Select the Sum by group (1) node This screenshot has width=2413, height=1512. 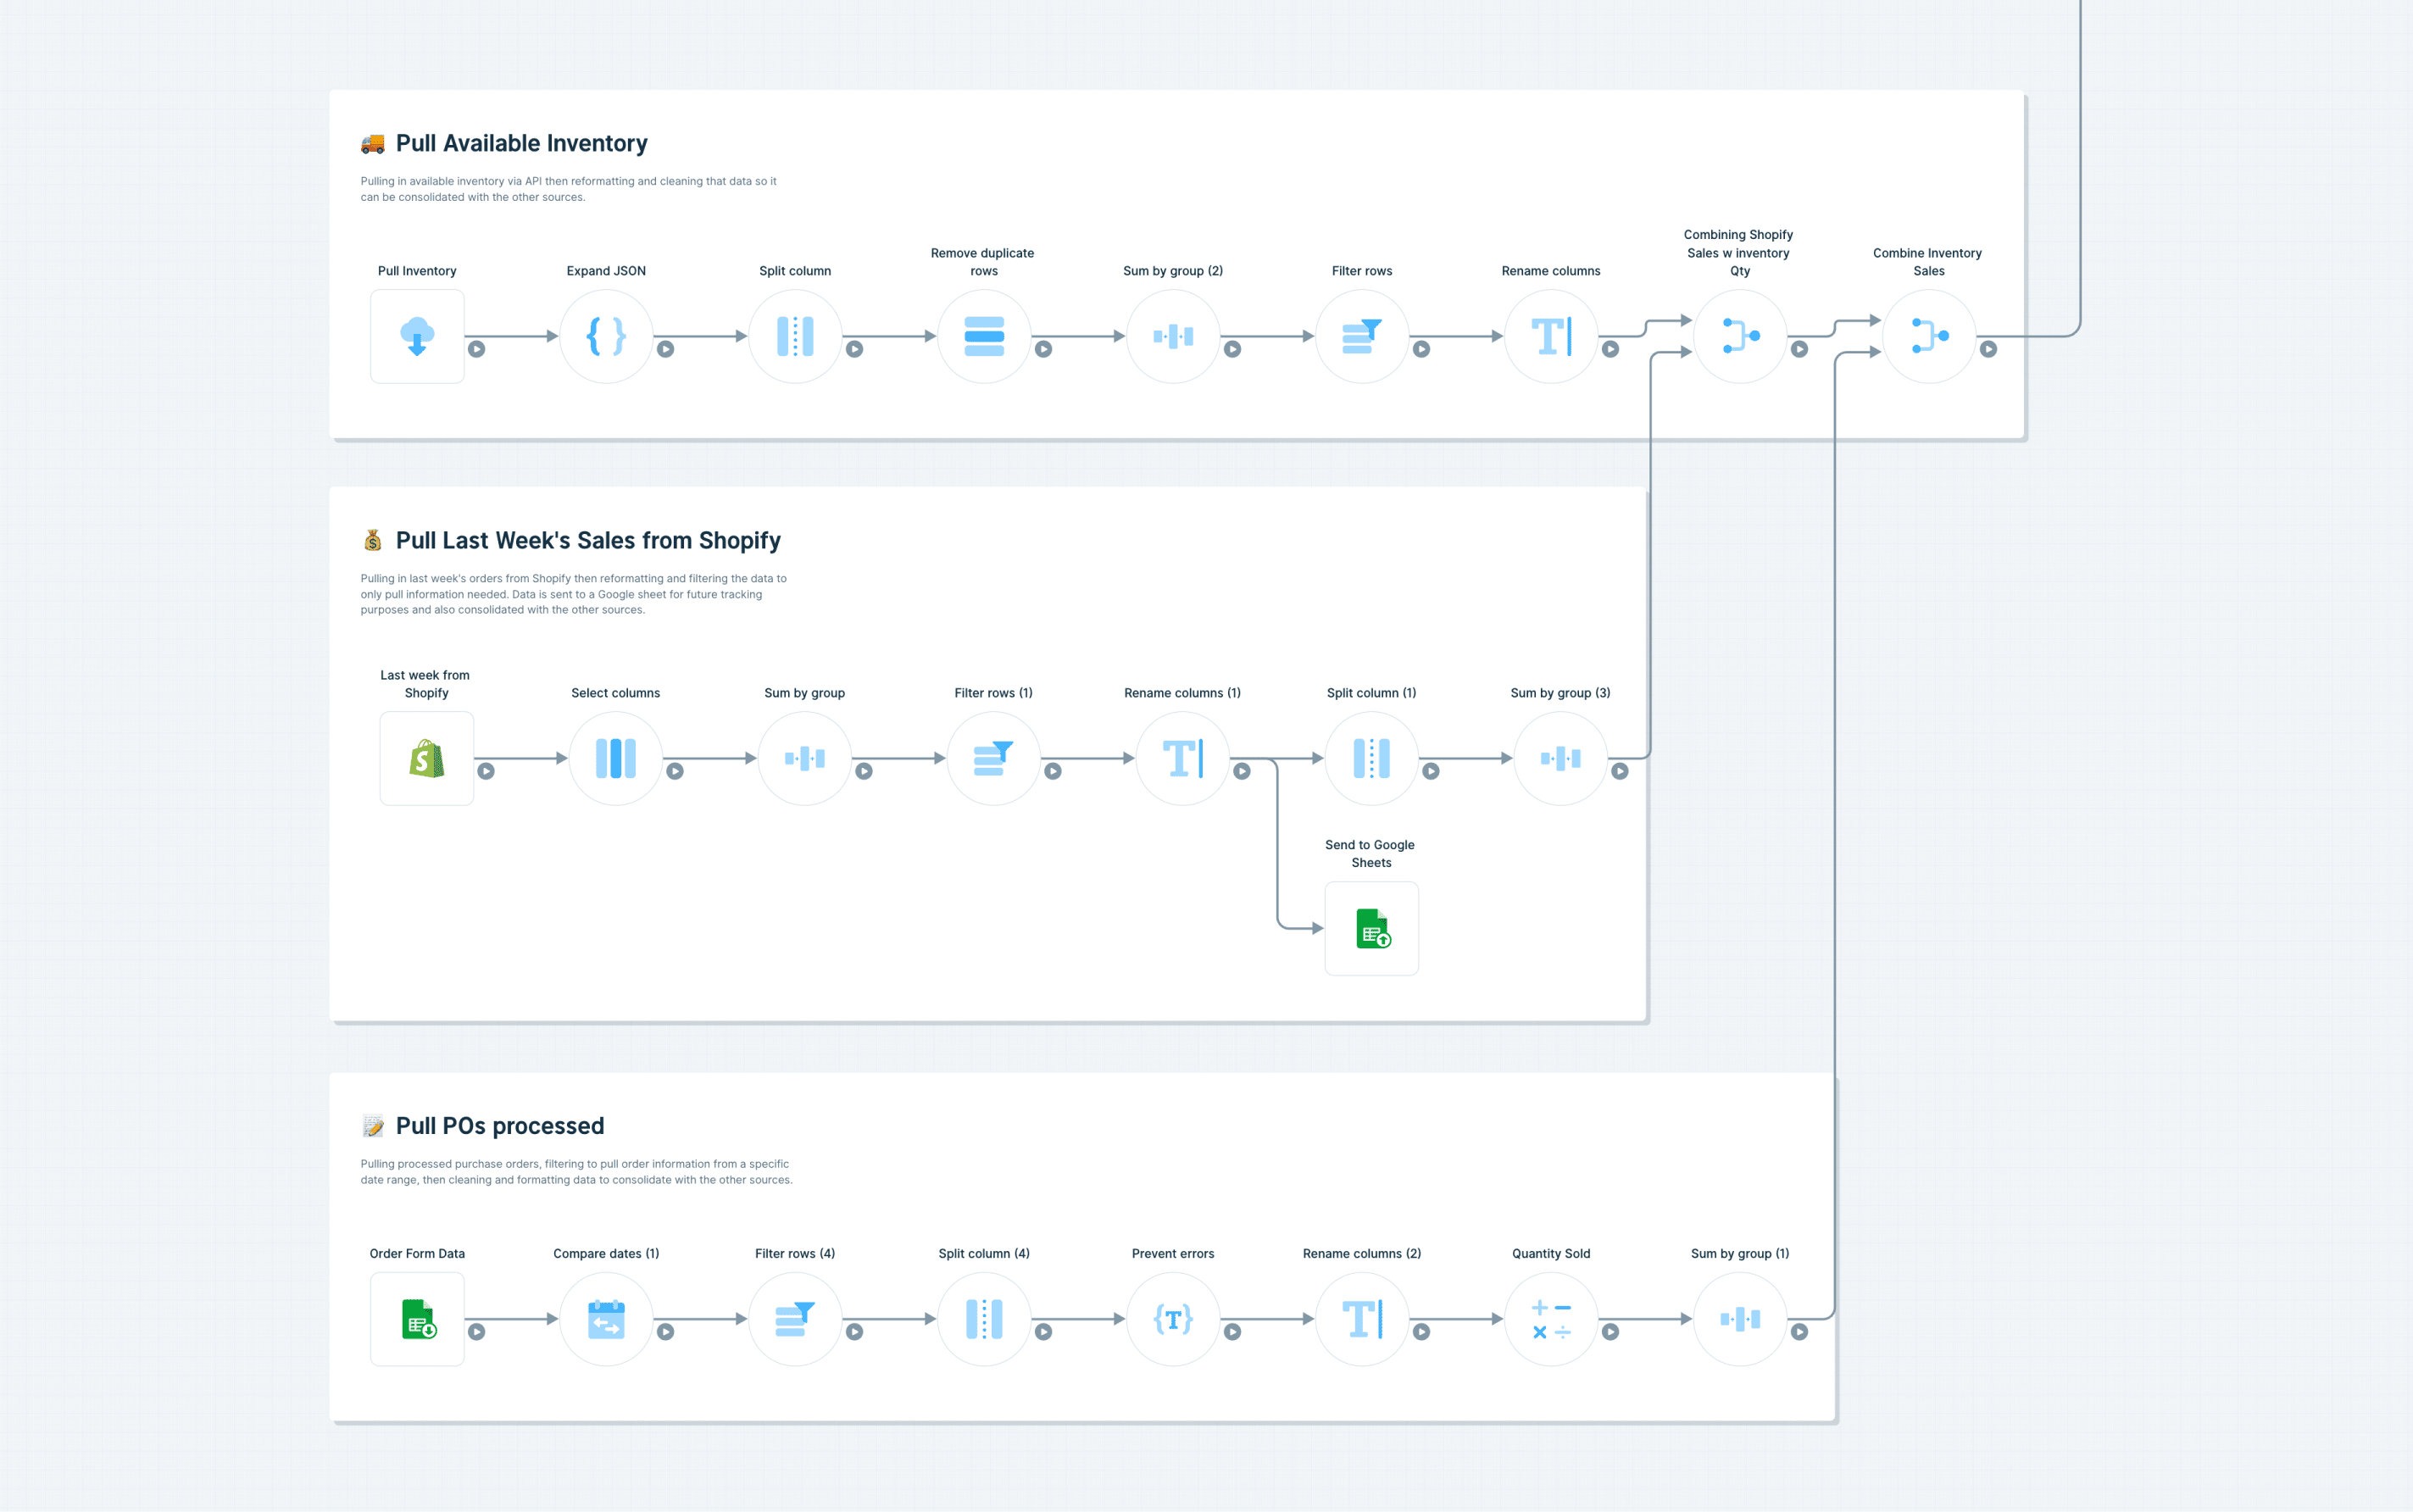tap(1740, 1319)
